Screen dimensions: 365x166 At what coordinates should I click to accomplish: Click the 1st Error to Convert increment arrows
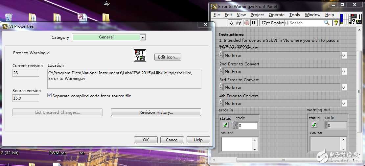[x=221, y=56]
